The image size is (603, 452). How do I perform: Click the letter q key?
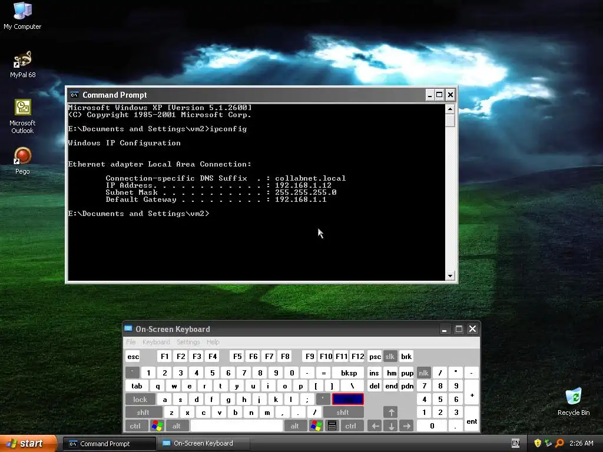(158, 386)
